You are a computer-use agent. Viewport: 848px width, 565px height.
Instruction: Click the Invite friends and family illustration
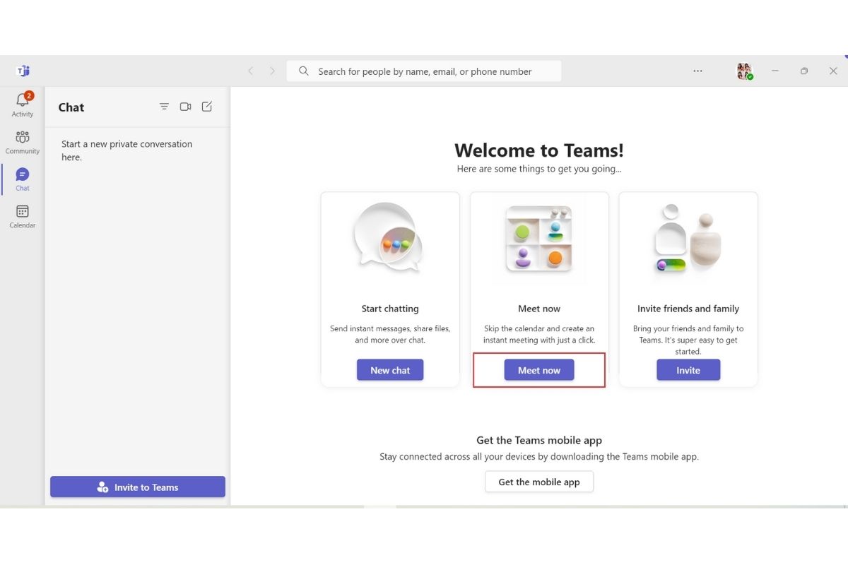coord(688,238)
